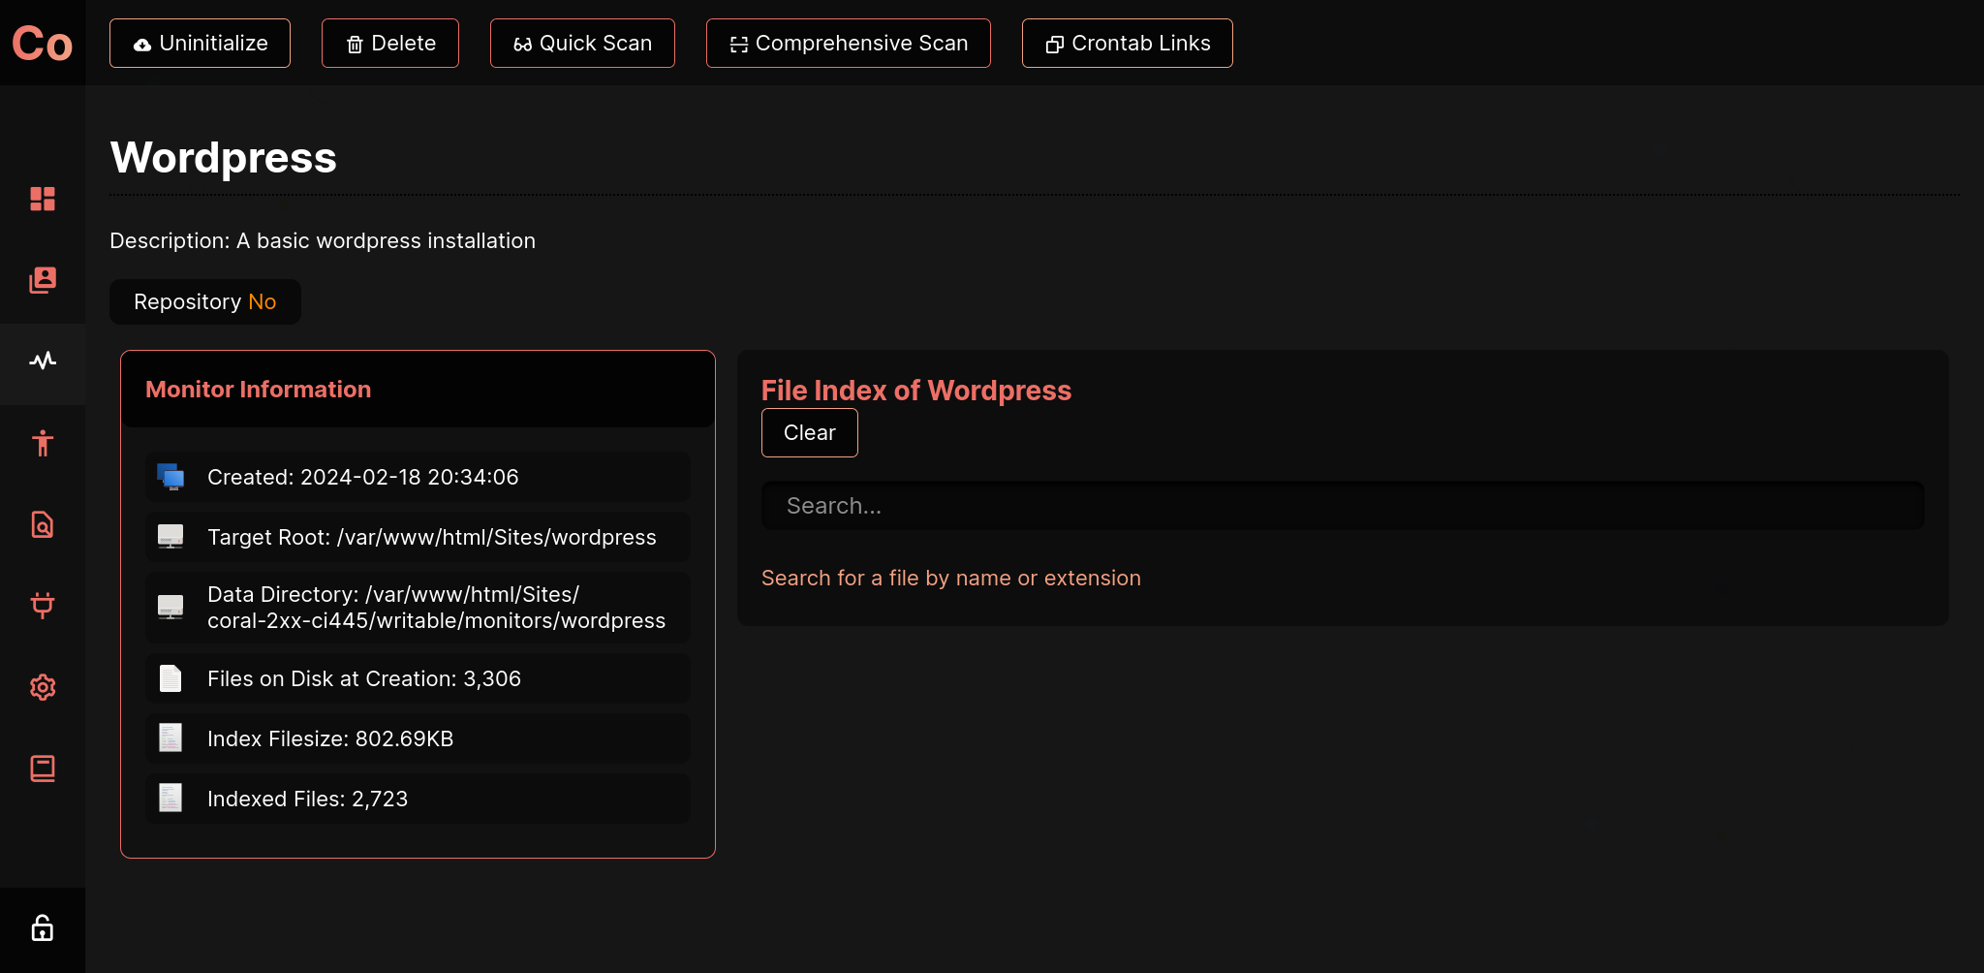Clear the file index search
The height and width of the screenshot is (973, 1984).
[x=809, y=433]
